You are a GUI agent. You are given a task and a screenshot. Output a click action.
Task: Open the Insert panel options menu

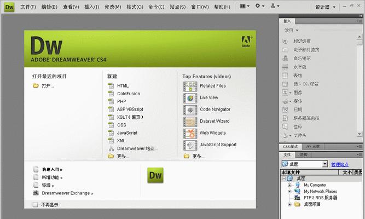click(x=359, y=21)
